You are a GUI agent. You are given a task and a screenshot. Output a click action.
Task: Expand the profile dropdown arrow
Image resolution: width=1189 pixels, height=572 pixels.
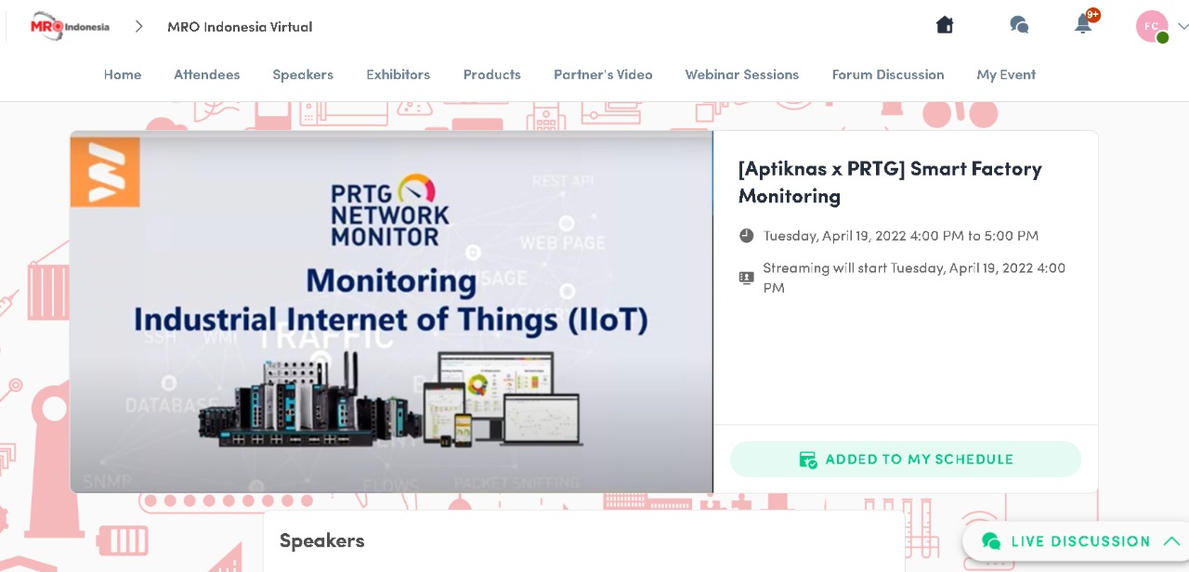[x=1182, y=26]
